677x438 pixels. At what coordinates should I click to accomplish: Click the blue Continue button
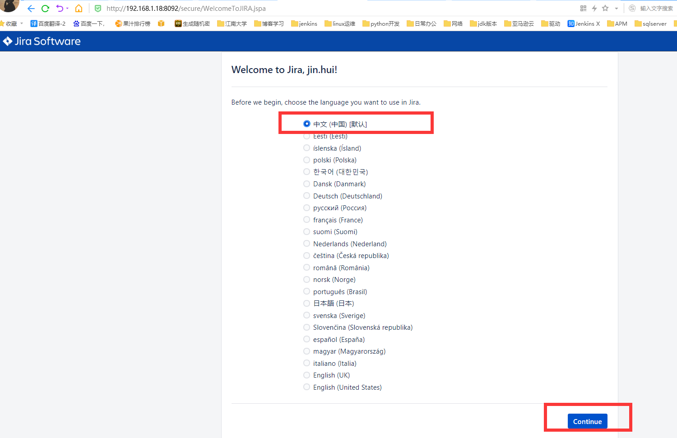(x=587, y=421)
